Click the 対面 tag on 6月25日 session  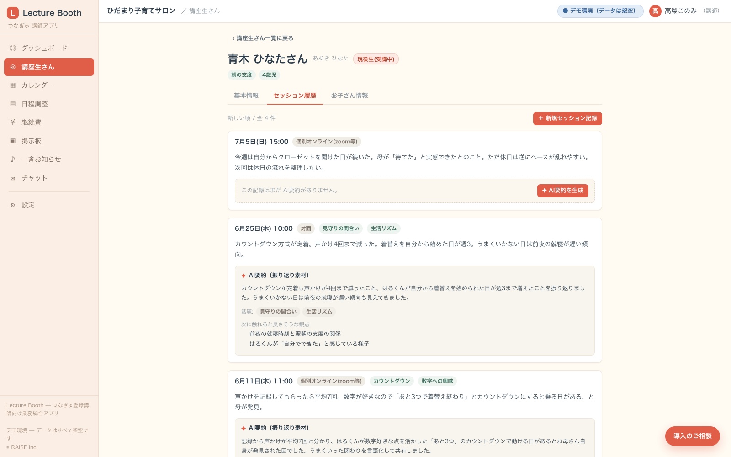pyautogui.click(x=306, y=228)
